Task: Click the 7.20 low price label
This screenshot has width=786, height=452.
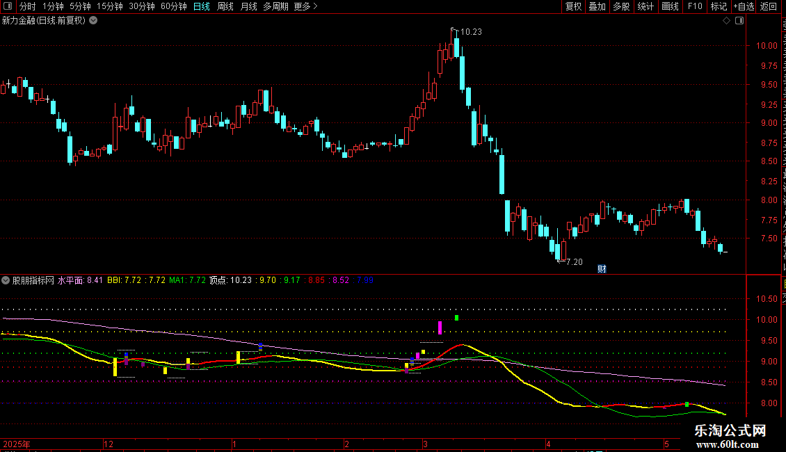Action: click(x=575, y=262)
